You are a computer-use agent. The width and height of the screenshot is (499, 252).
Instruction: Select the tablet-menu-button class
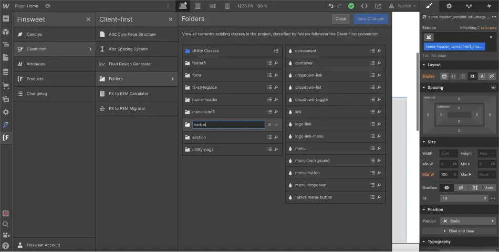(x=336, y=197)
